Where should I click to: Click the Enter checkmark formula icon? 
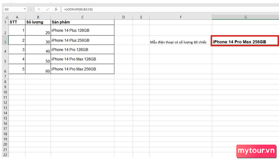47,9
